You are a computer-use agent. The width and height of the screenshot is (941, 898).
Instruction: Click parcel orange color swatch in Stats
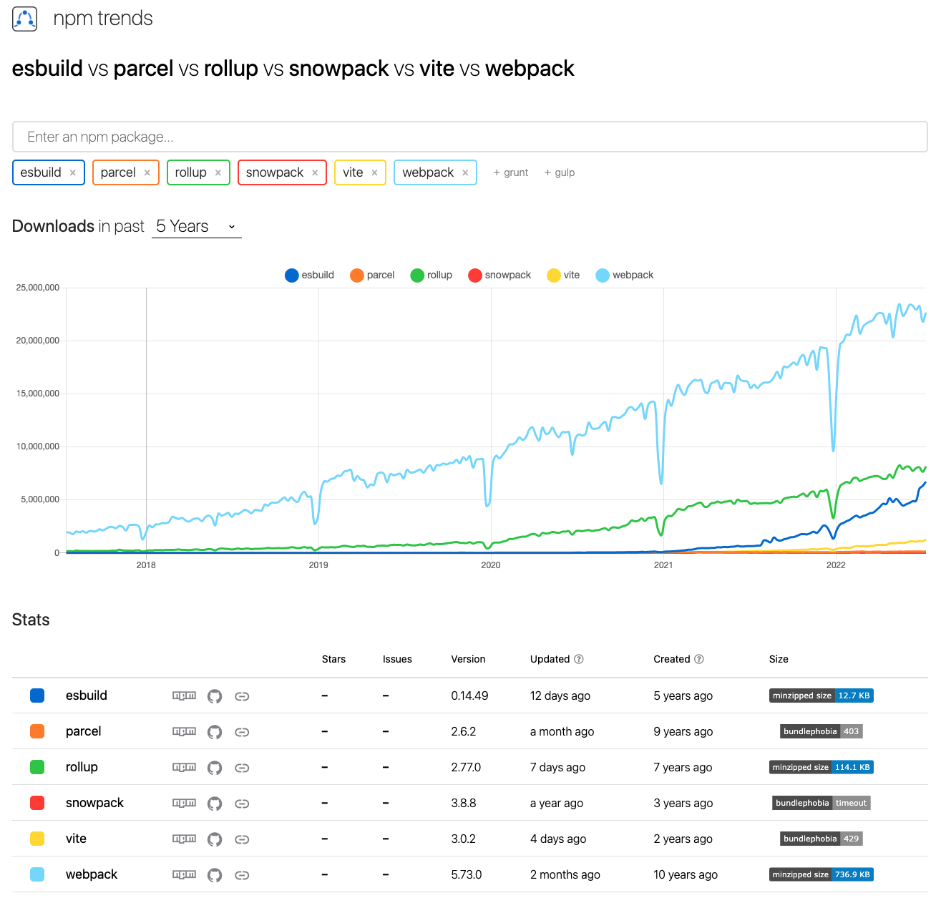[37, 731]
